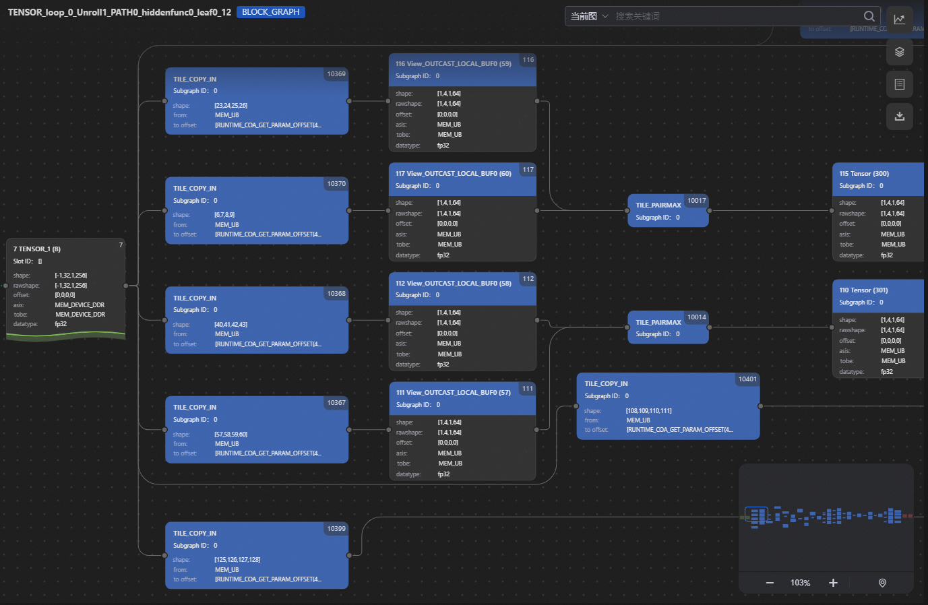
Task: Open the list document icon panel
Action: (x=899, y=84)
